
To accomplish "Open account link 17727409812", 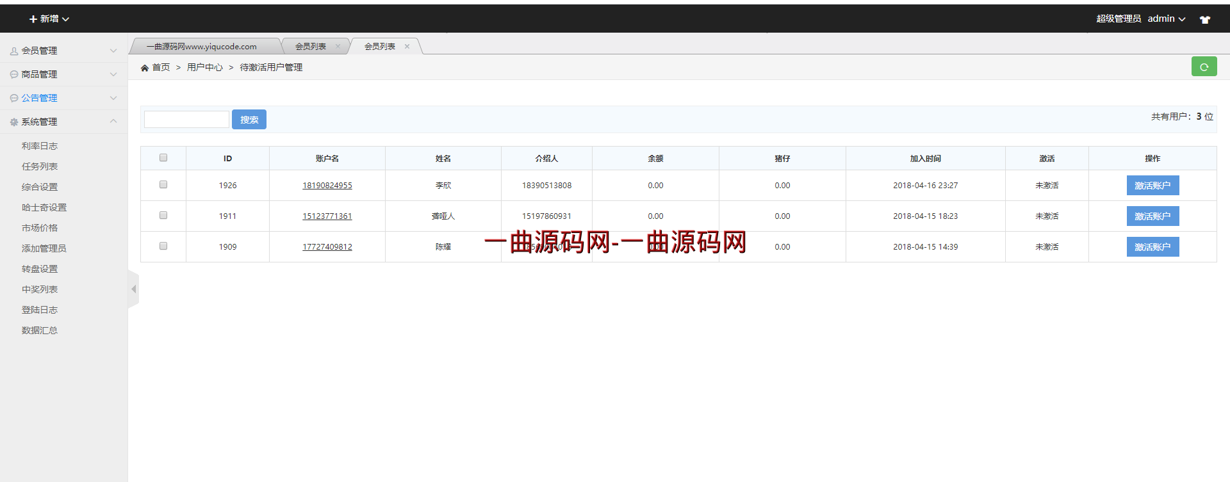I will 327,247.
